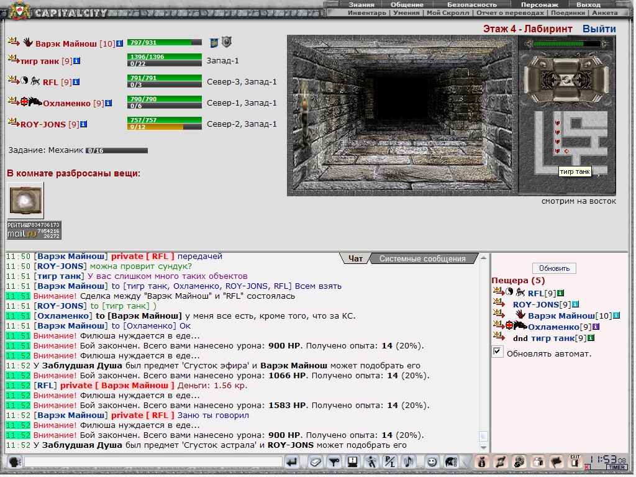636x477 pixels.
Task: Open the smiley emoticons picker
Action: point(432,462)
